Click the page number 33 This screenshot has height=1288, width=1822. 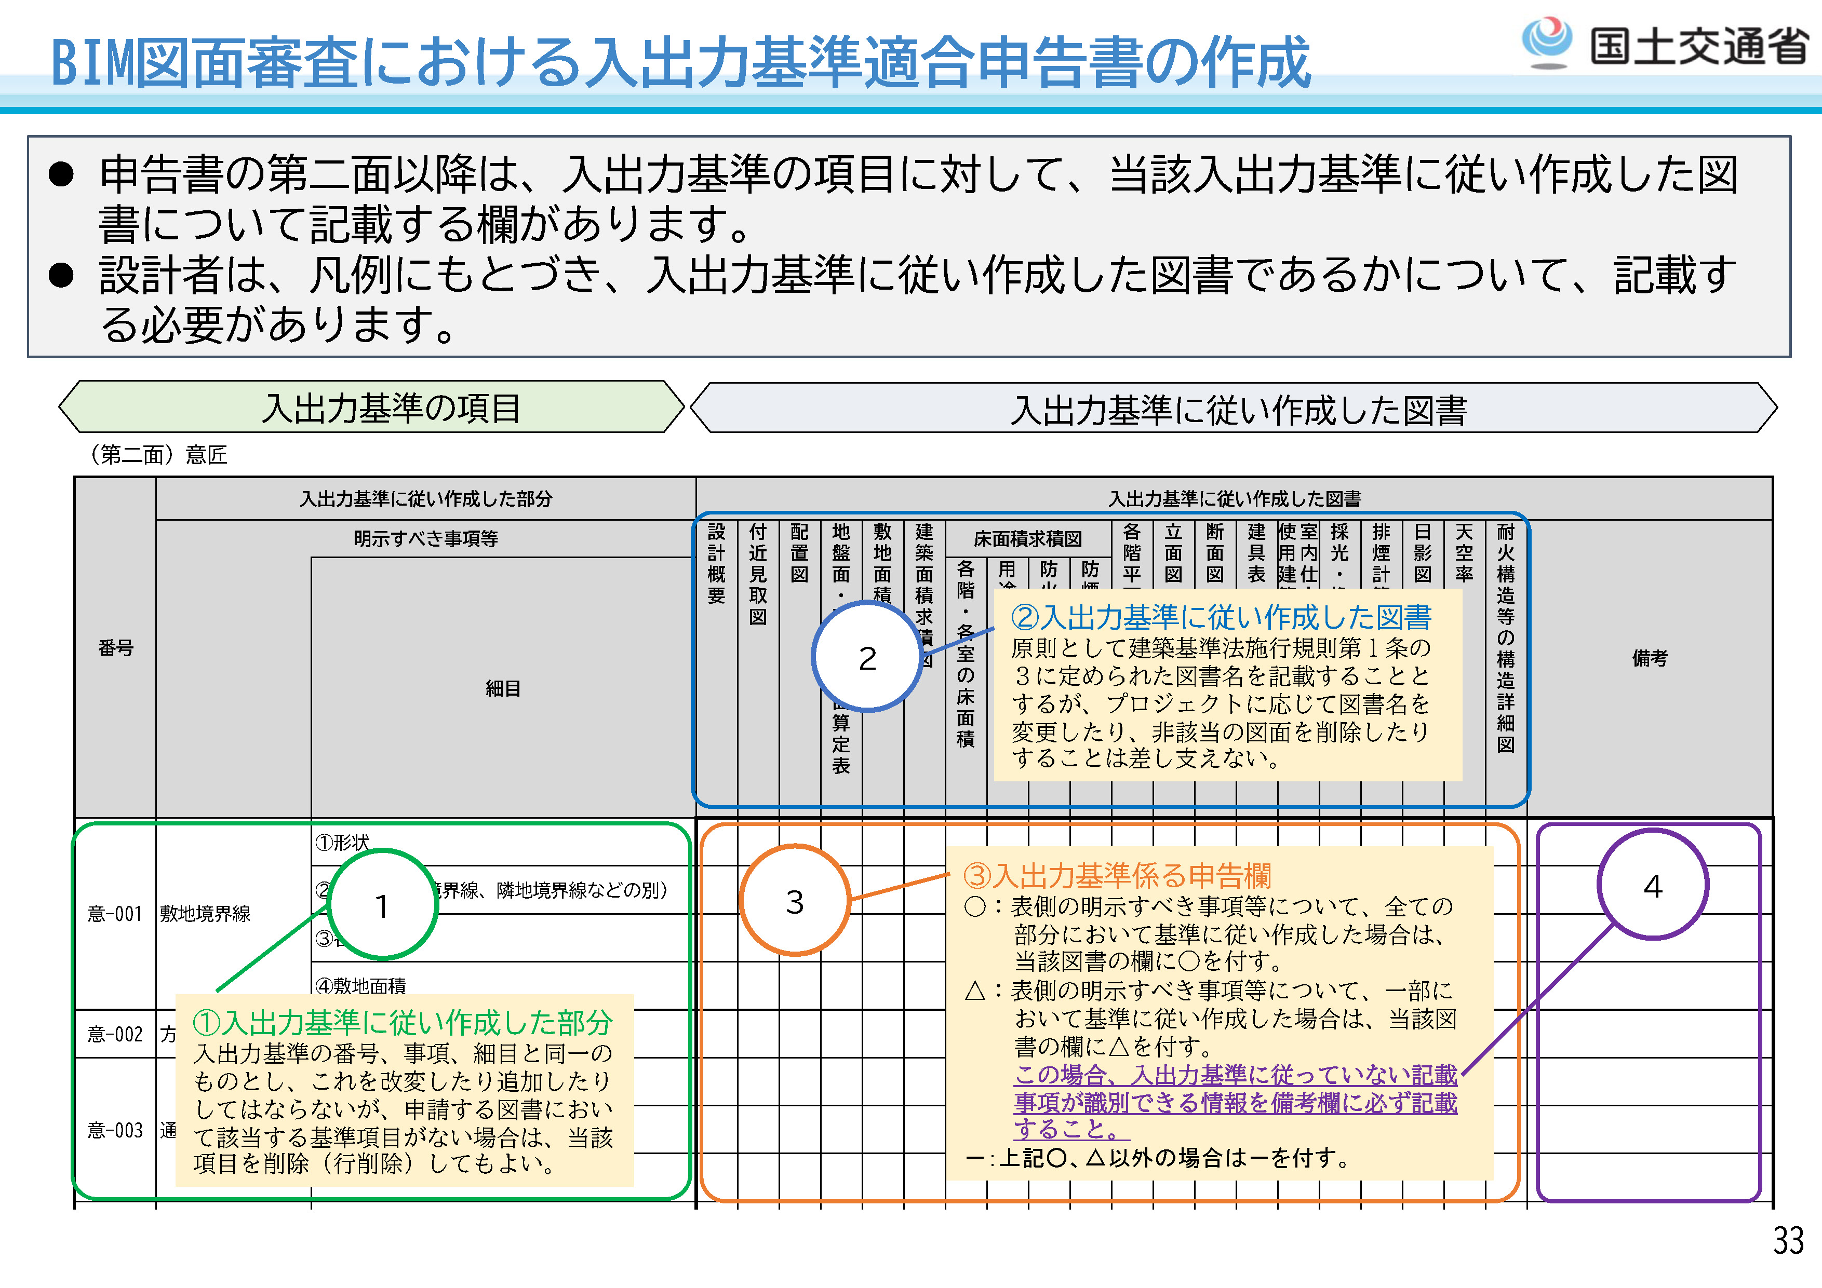[1789, 1241]
